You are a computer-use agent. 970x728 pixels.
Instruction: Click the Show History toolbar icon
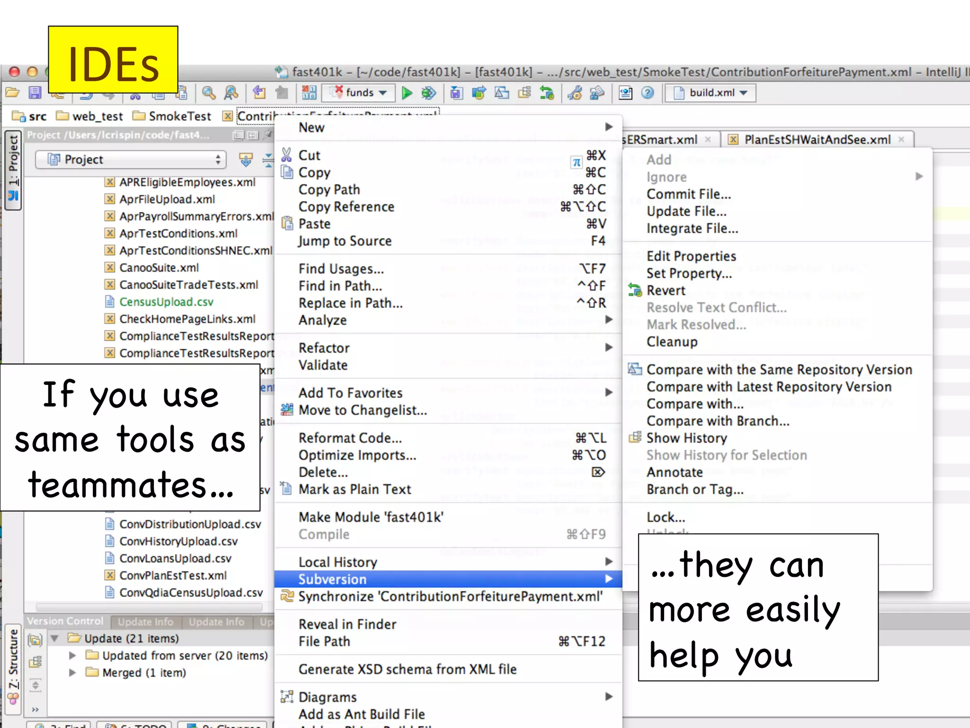(524, 92)
